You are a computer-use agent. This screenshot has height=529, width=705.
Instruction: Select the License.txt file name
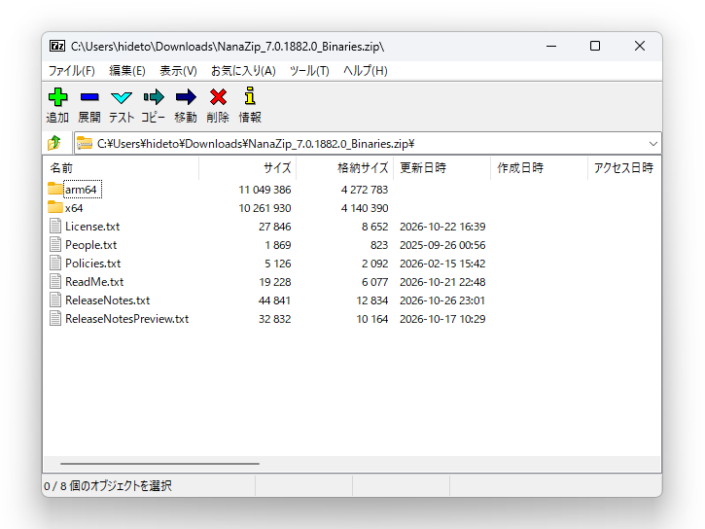pyautogui.click(x=92, y=227)
